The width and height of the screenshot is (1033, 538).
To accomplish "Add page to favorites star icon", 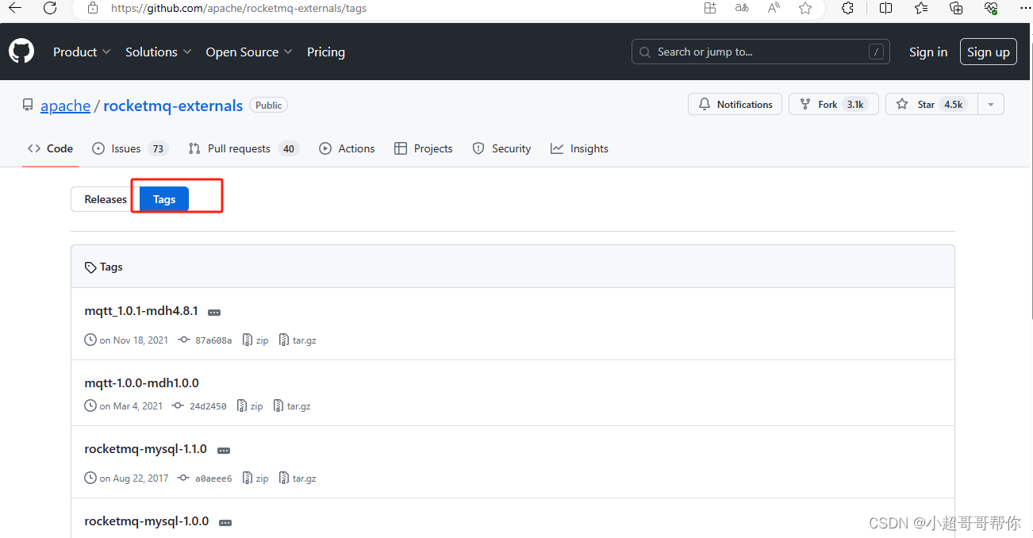I will click(805, 8).
